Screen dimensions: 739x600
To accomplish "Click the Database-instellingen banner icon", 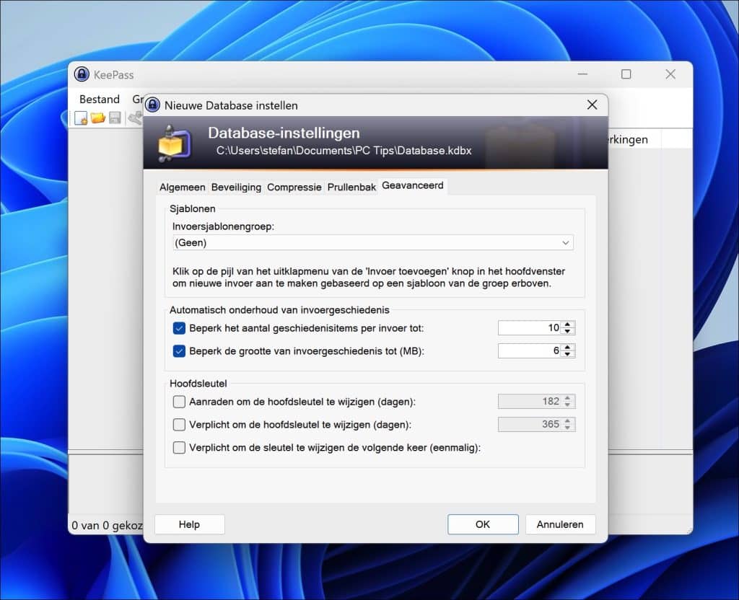I will click(x=175, y=142).
